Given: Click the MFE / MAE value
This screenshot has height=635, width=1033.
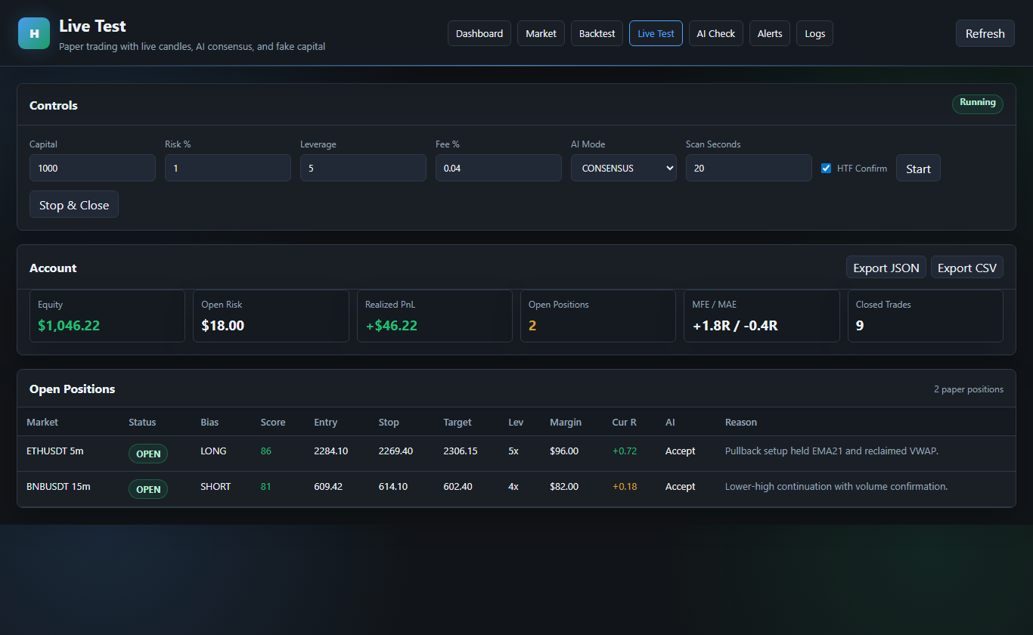Looking at the screenshot, I should pyautogui.click(x=735, y=326).
